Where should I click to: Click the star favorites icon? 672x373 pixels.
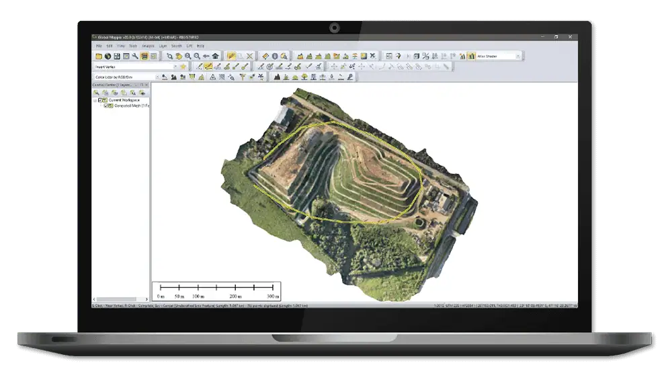click(183, 67)
